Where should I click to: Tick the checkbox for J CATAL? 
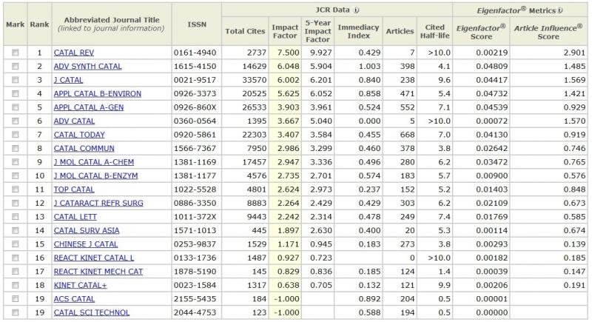pos(16,80)
